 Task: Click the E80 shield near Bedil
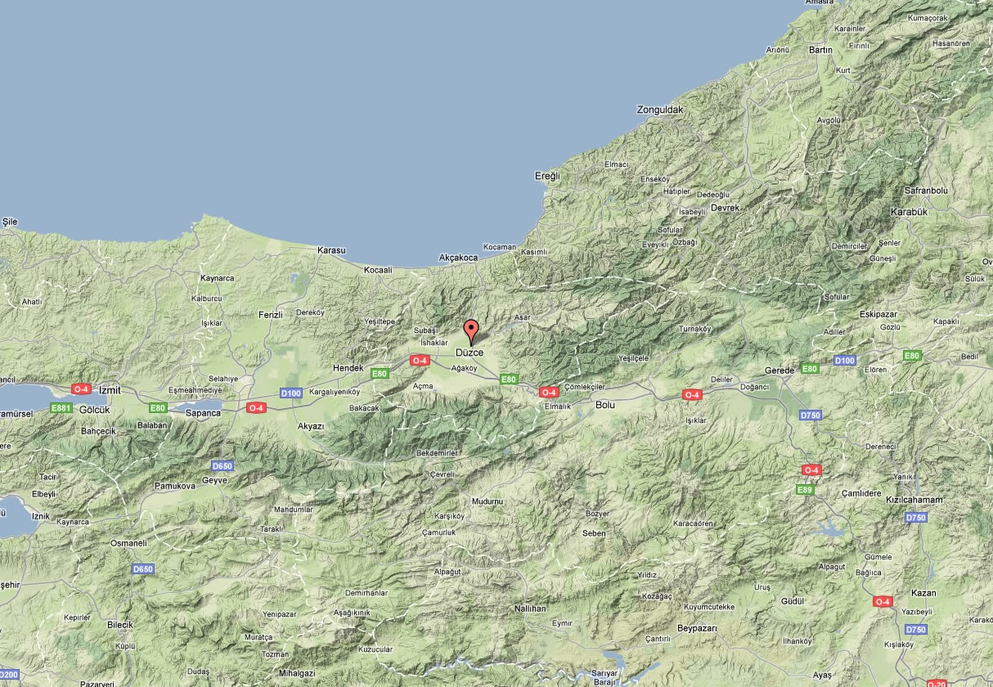click(x=912, y=356)
